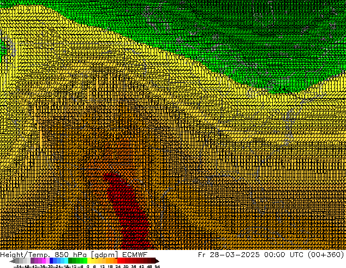Click the legend tick label '12'
The width and height of the screenshot is (346, 268).
pos(102,266)
